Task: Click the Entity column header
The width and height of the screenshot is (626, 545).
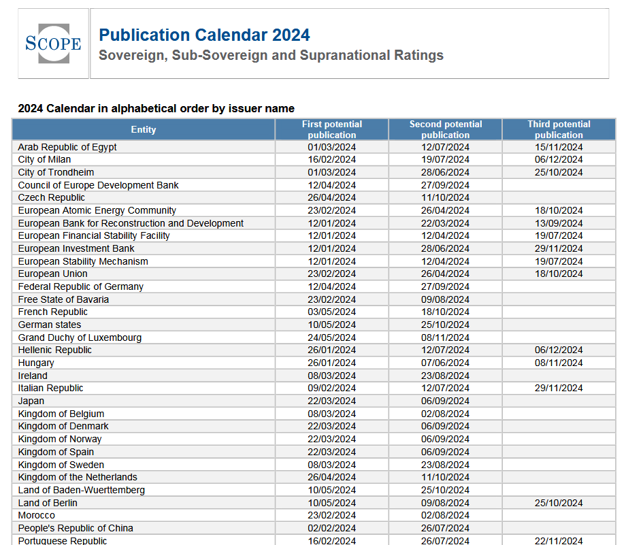Action: click(144, 129)
